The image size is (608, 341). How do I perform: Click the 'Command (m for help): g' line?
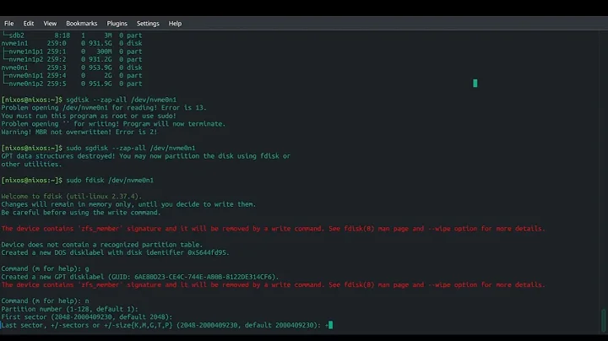[45, 268]
